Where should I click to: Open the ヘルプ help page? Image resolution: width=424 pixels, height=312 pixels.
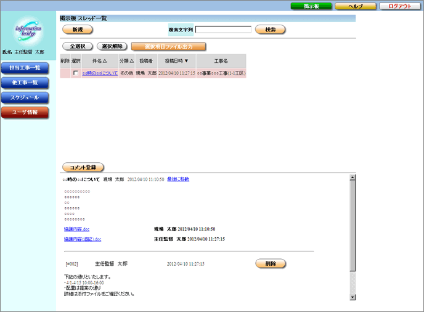pyautogui.click(x=356, y=6)
